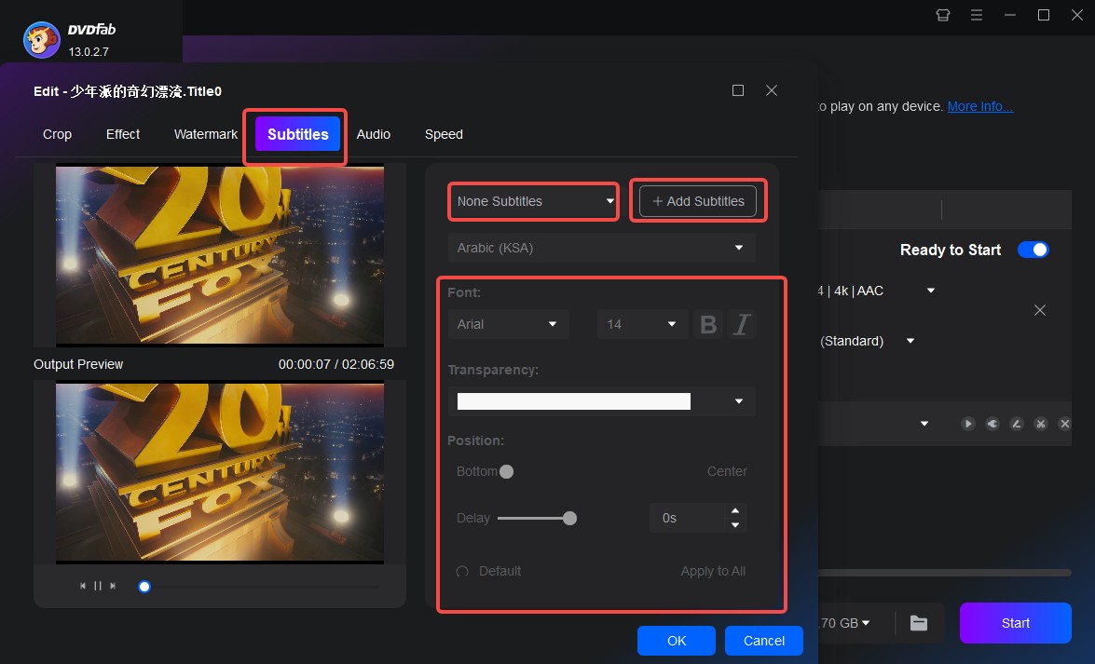Click the Output Preview video thumbnail
The image size is (1095, 664).
tap(220, 473)
